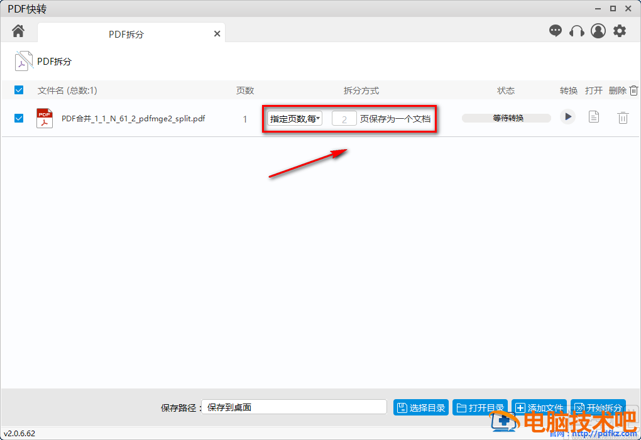The height and width of the screenshot is (440, 641).
Task: Start conversion with the play button
Action: click(568, 117)
